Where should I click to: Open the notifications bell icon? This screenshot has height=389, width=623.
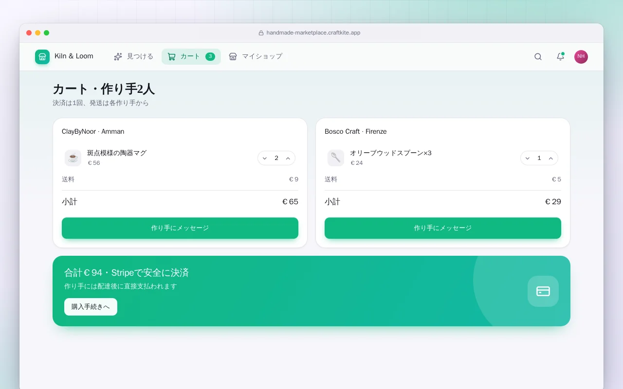tap(560, 56)
